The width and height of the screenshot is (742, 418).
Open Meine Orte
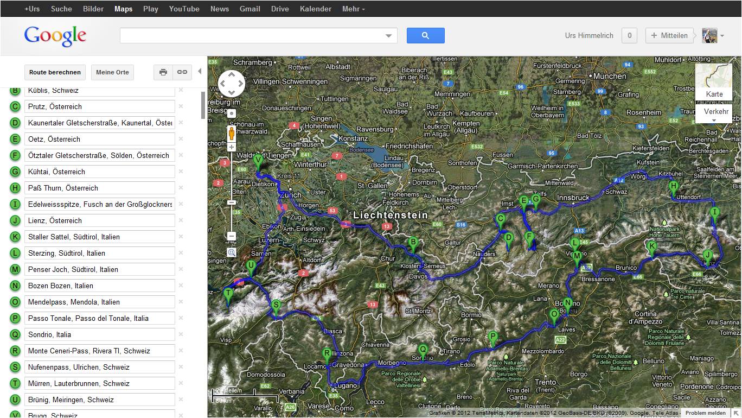pos(112,72)
